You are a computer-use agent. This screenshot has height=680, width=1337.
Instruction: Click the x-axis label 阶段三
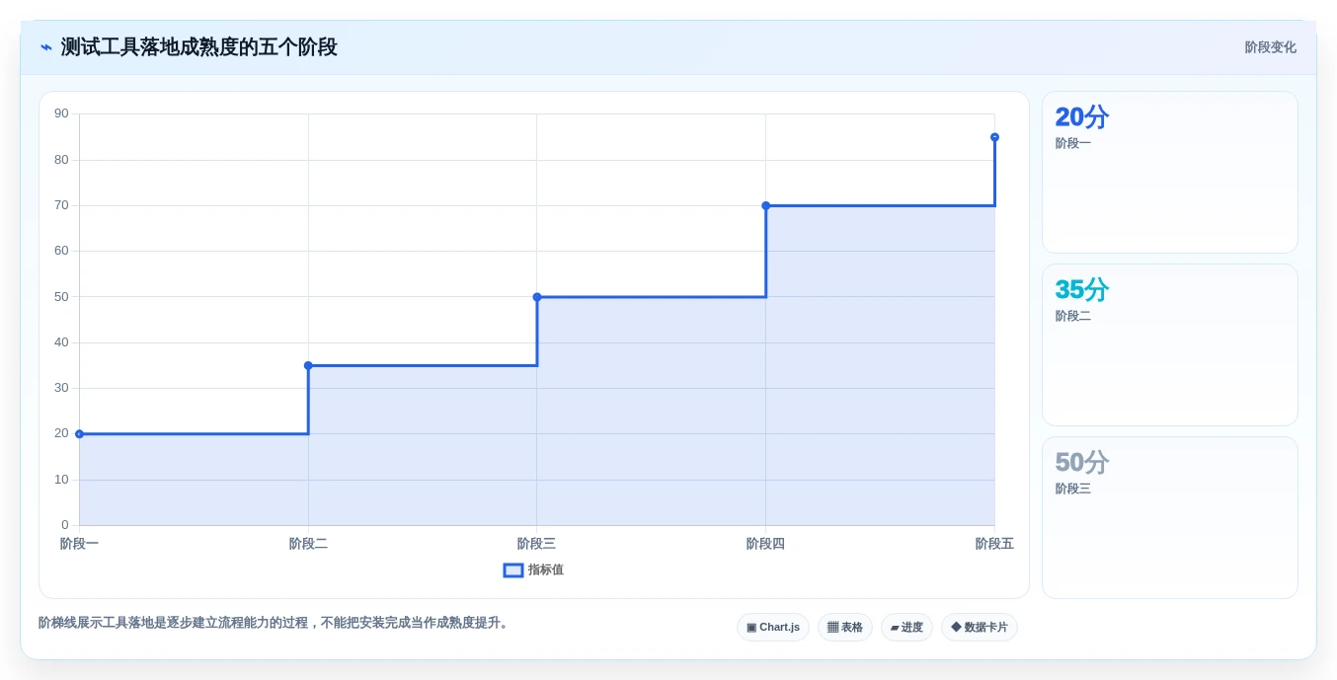[536, 544]
